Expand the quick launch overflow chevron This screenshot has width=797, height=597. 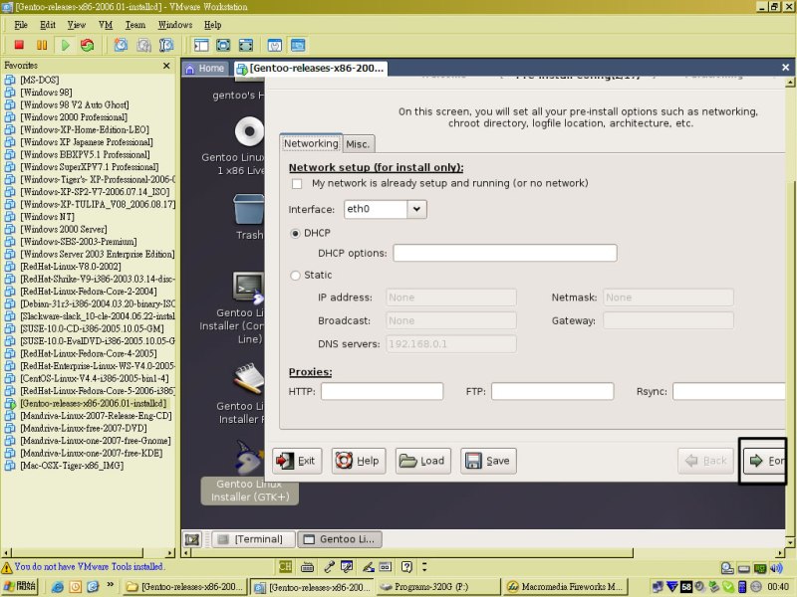point(110,585)
